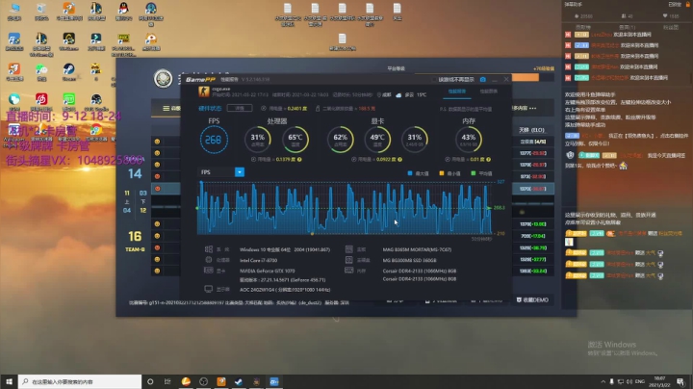Click the volume speaker tray icon
This screenshot has height=389, width=693.
(629, 381)
